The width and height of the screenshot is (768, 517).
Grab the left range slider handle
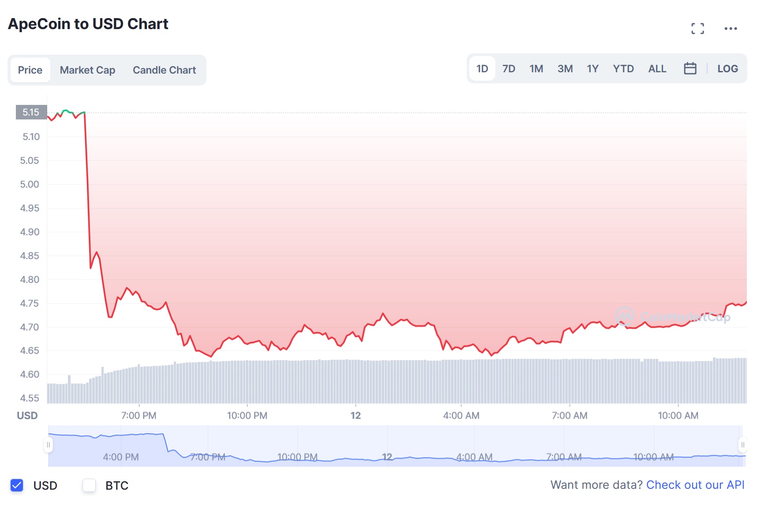point(49,445)
